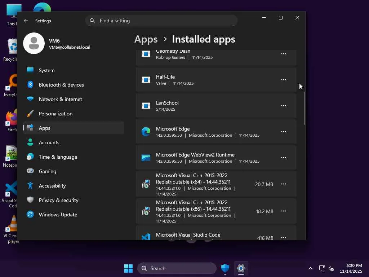Select the System monitor icon in sidebar
This screenshot has height=277, width=369.
[30, 70]
